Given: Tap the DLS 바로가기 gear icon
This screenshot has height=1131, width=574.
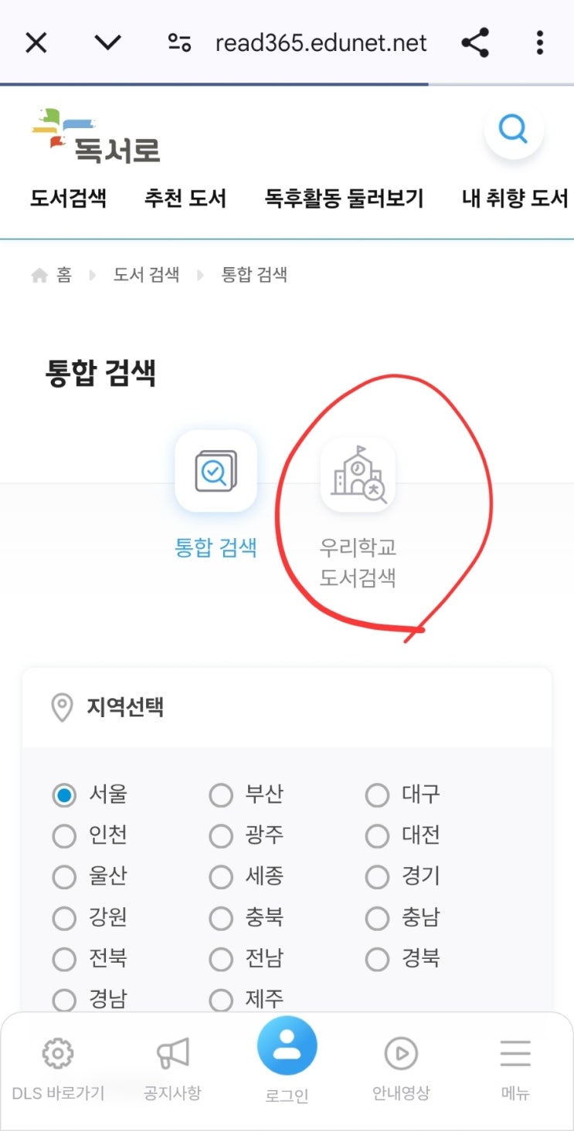Looking at the screenshot, I should 58,1053.
